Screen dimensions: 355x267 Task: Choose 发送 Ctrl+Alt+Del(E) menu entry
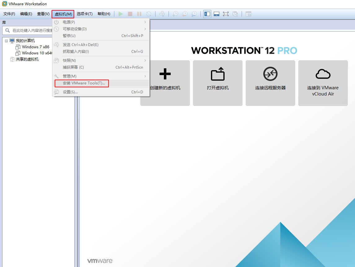(x=101, y=45)
